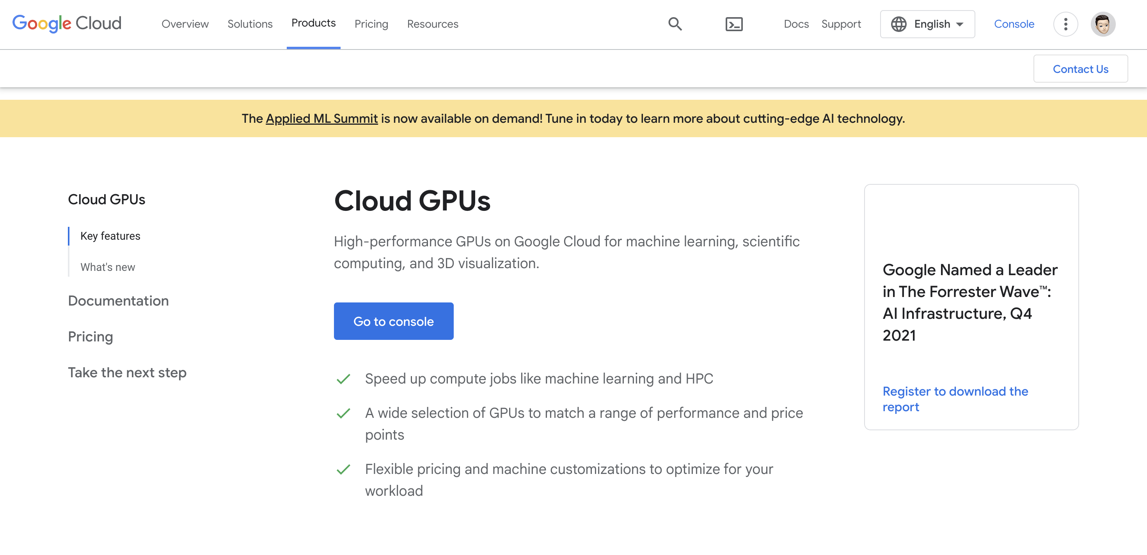Image resolution: width=1147 pixels, height=555 pixels.
Task: Expand the Solutions navigation menu
Action: 249,23
